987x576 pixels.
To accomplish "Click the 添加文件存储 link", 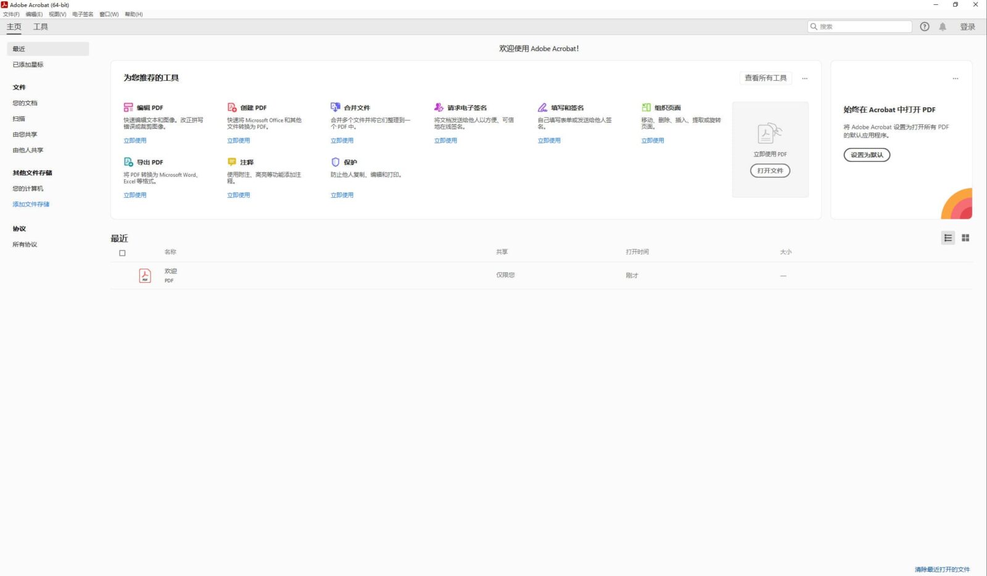I will [x=31, y=205].
